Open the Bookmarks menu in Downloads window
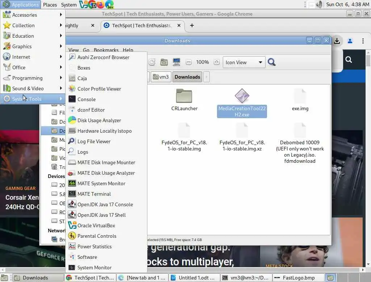This screenshot has height=282, width=371. [106, 50]
